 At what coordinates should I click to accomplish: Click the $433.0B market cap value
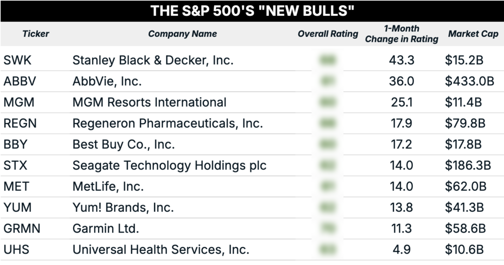(469, 81)
